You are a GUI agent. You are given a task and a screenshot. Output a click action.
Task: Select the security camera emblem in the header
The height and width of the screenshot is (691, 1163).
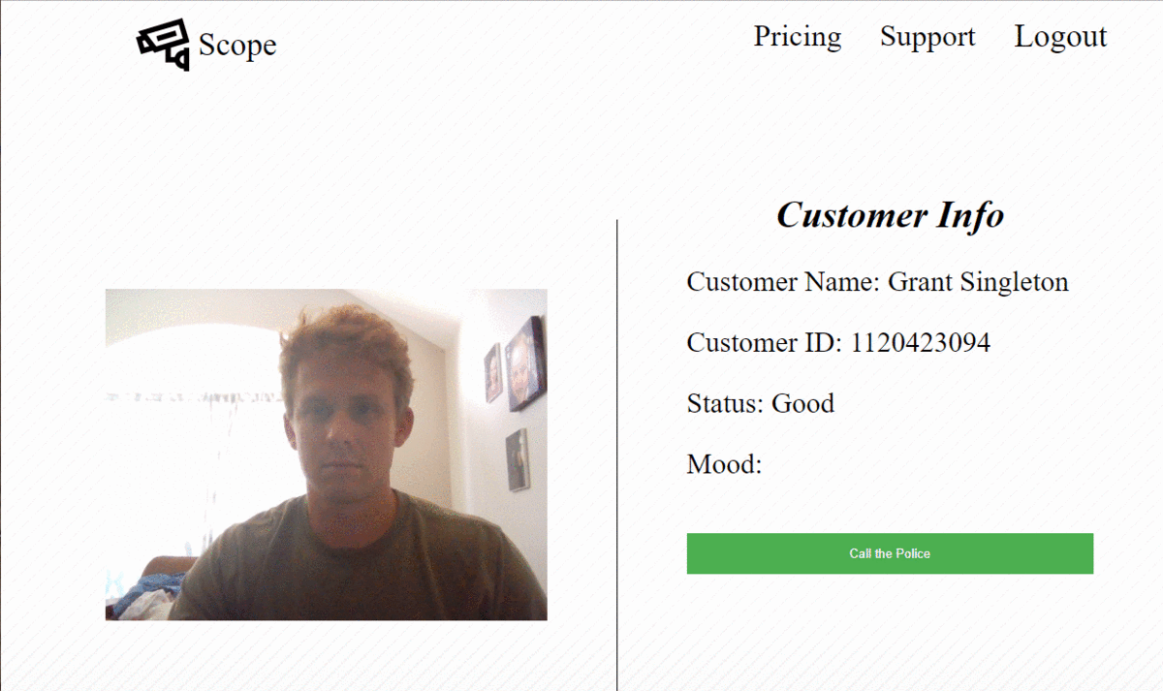161,44
